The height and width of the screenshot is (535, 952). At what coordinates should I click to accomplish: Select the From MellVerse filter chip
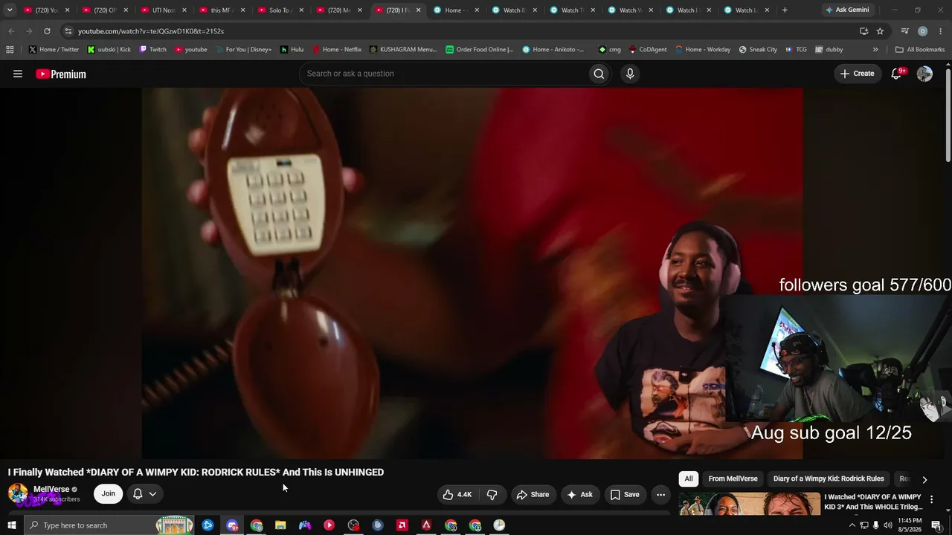733,479
